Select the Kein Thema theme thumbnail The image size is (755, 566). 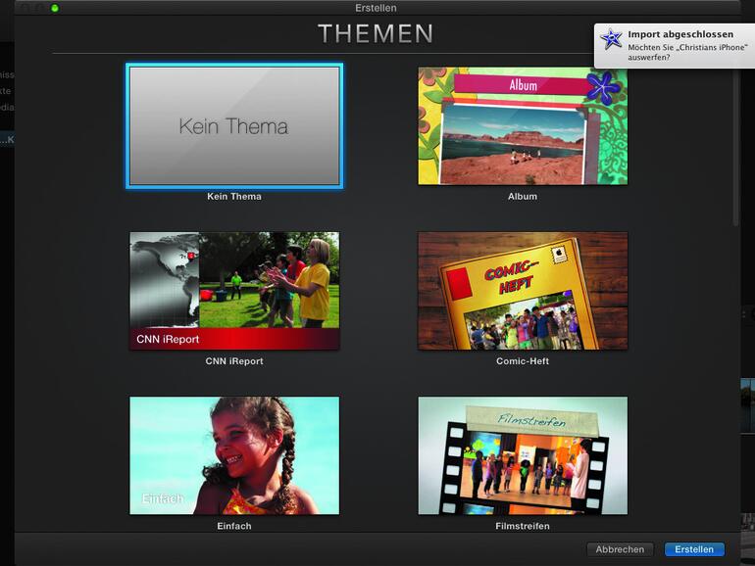(x=234, y=126)
